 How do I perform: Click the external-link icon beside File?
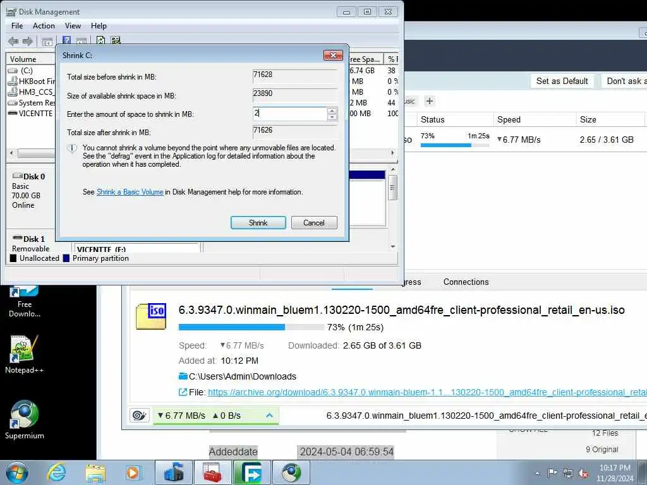pyautogui.click(x=183, y=392)
